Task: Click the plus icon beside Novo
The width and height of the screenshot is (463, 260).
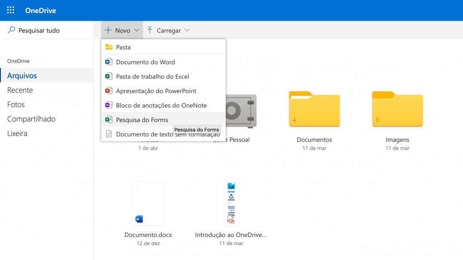Action: pos(109,30)
